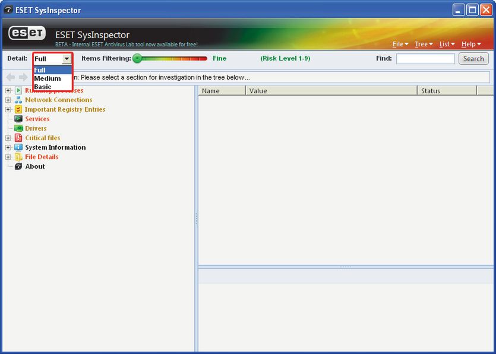Click the Search button
The height and width of the screenshot is (354, 496).
473,59
